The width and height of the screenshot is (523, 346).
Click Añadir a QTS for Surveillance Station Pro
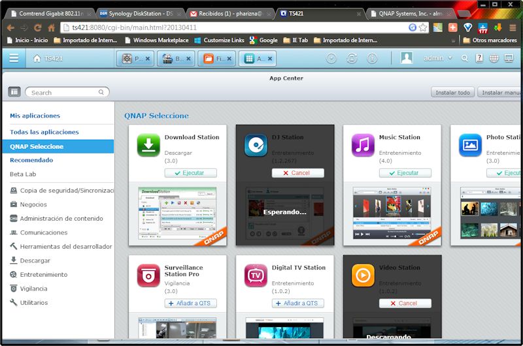[190, 304]
